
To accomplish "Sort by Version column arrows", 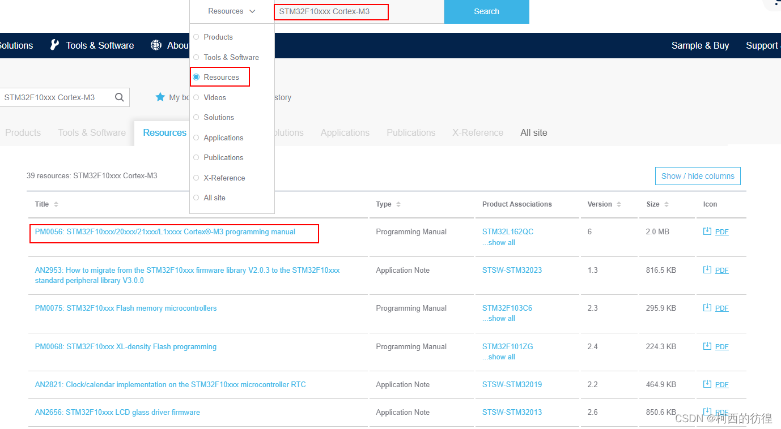I will pyautogui.click(x=619, y=204).
